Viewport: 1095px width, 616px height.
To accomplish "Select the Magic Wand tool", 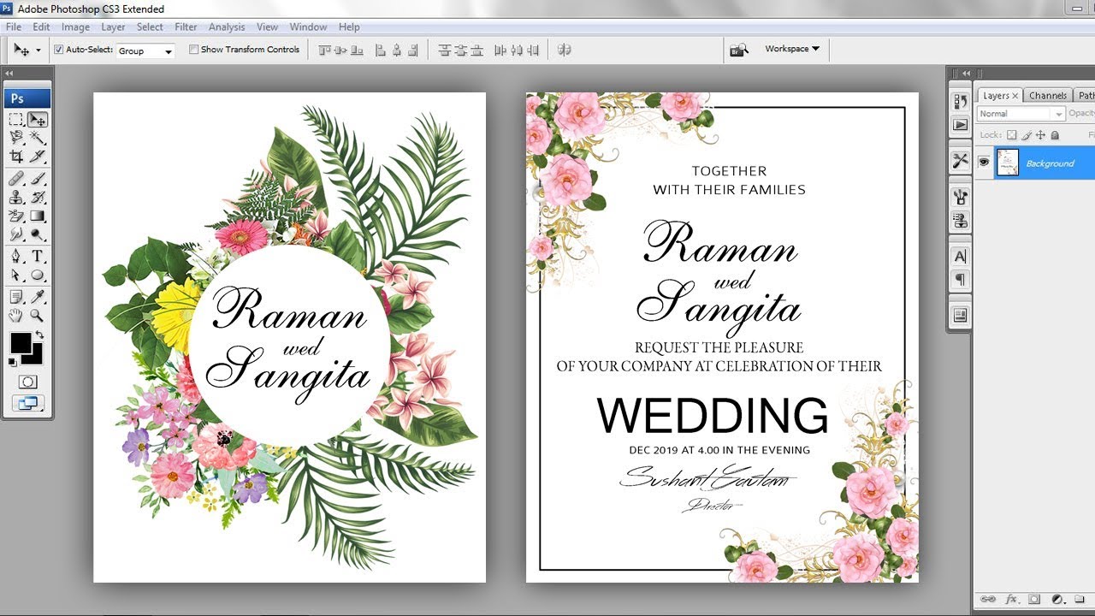I will pyautogui.click(x=38, y=138).
